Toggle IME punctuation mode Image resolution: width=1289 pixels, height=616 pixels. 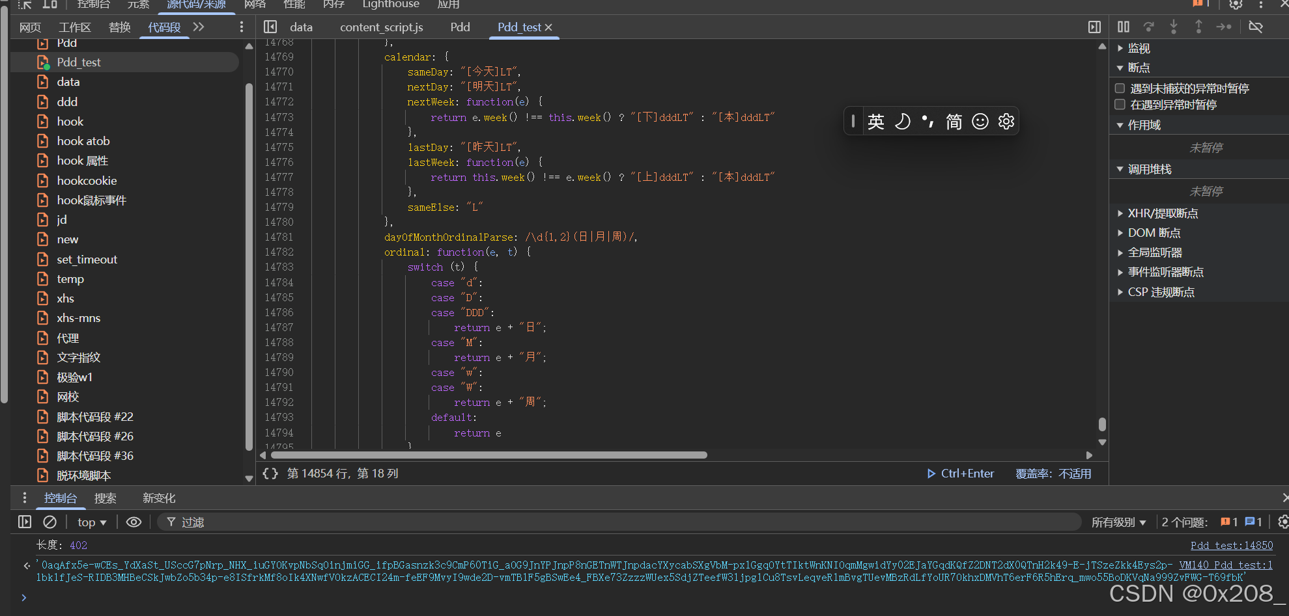click(x=928, y=122)
